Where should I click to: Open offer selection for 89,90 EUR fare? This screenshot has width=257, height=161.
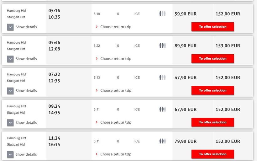[212, 59]
